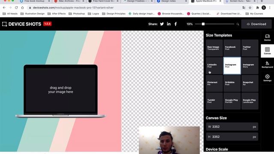
Task: Click the Device Shots logo
Action: (21, 24)
